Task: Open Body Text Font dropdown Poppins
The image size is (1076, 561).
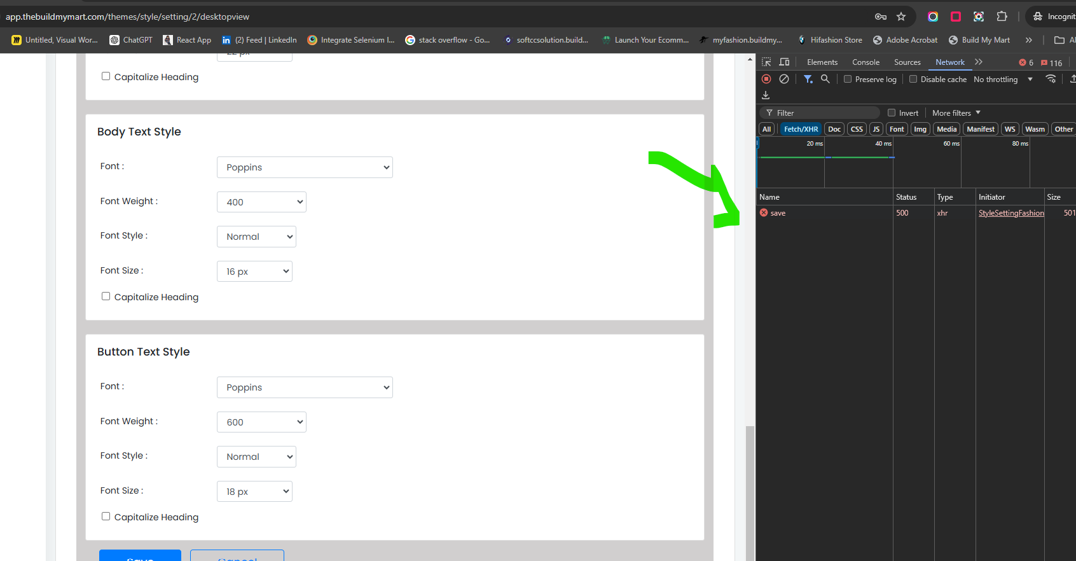Action: [305, 167]
